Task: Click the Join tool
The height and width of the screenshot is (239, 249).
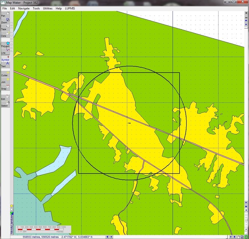Action: click(x=5, y=80)
